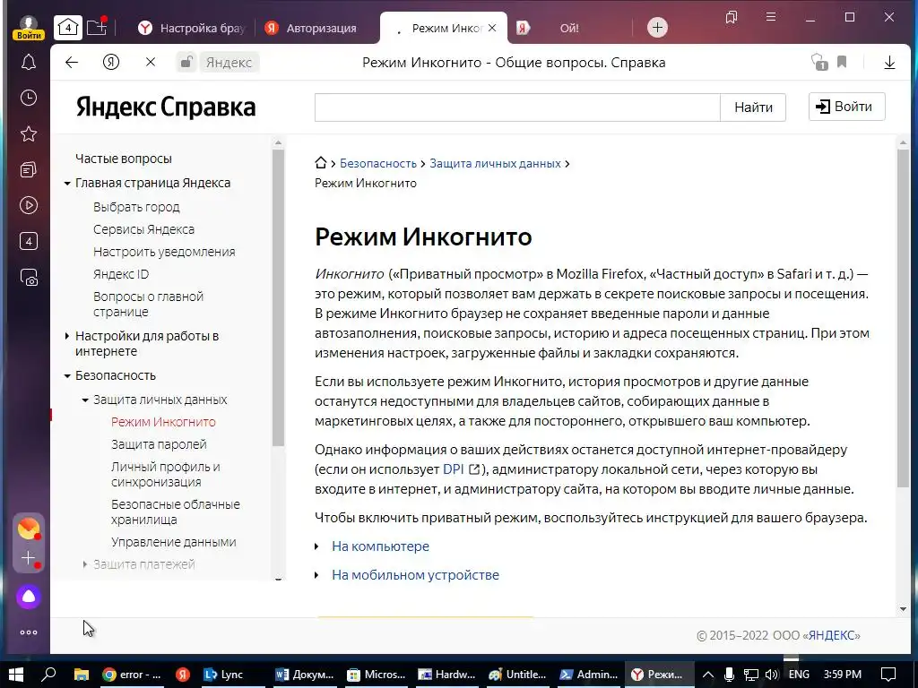Collapse the Безопасность tree section
The width and height of the screenshot is (918, 688).
click(x=66, y=375)
